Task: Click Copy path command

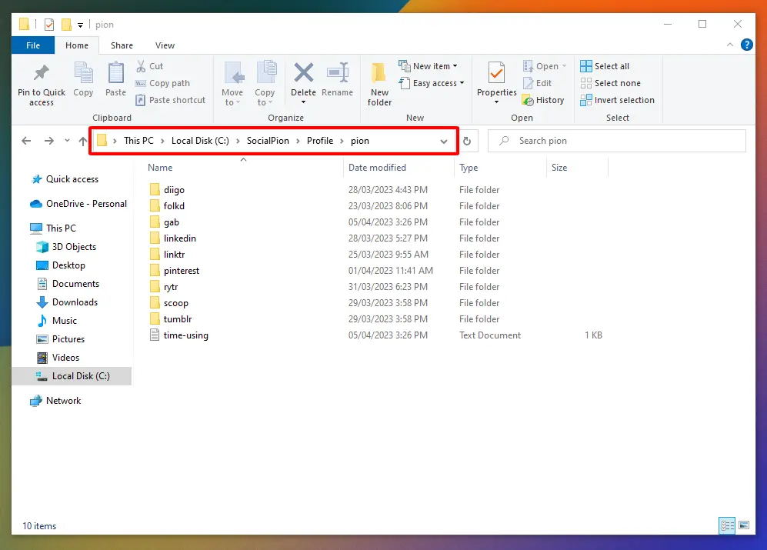Action: 163,83
